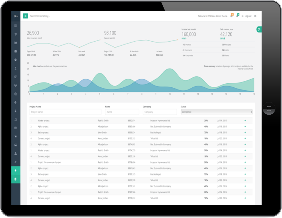Toggle completion check for Betha project

(x=245, y=132)
